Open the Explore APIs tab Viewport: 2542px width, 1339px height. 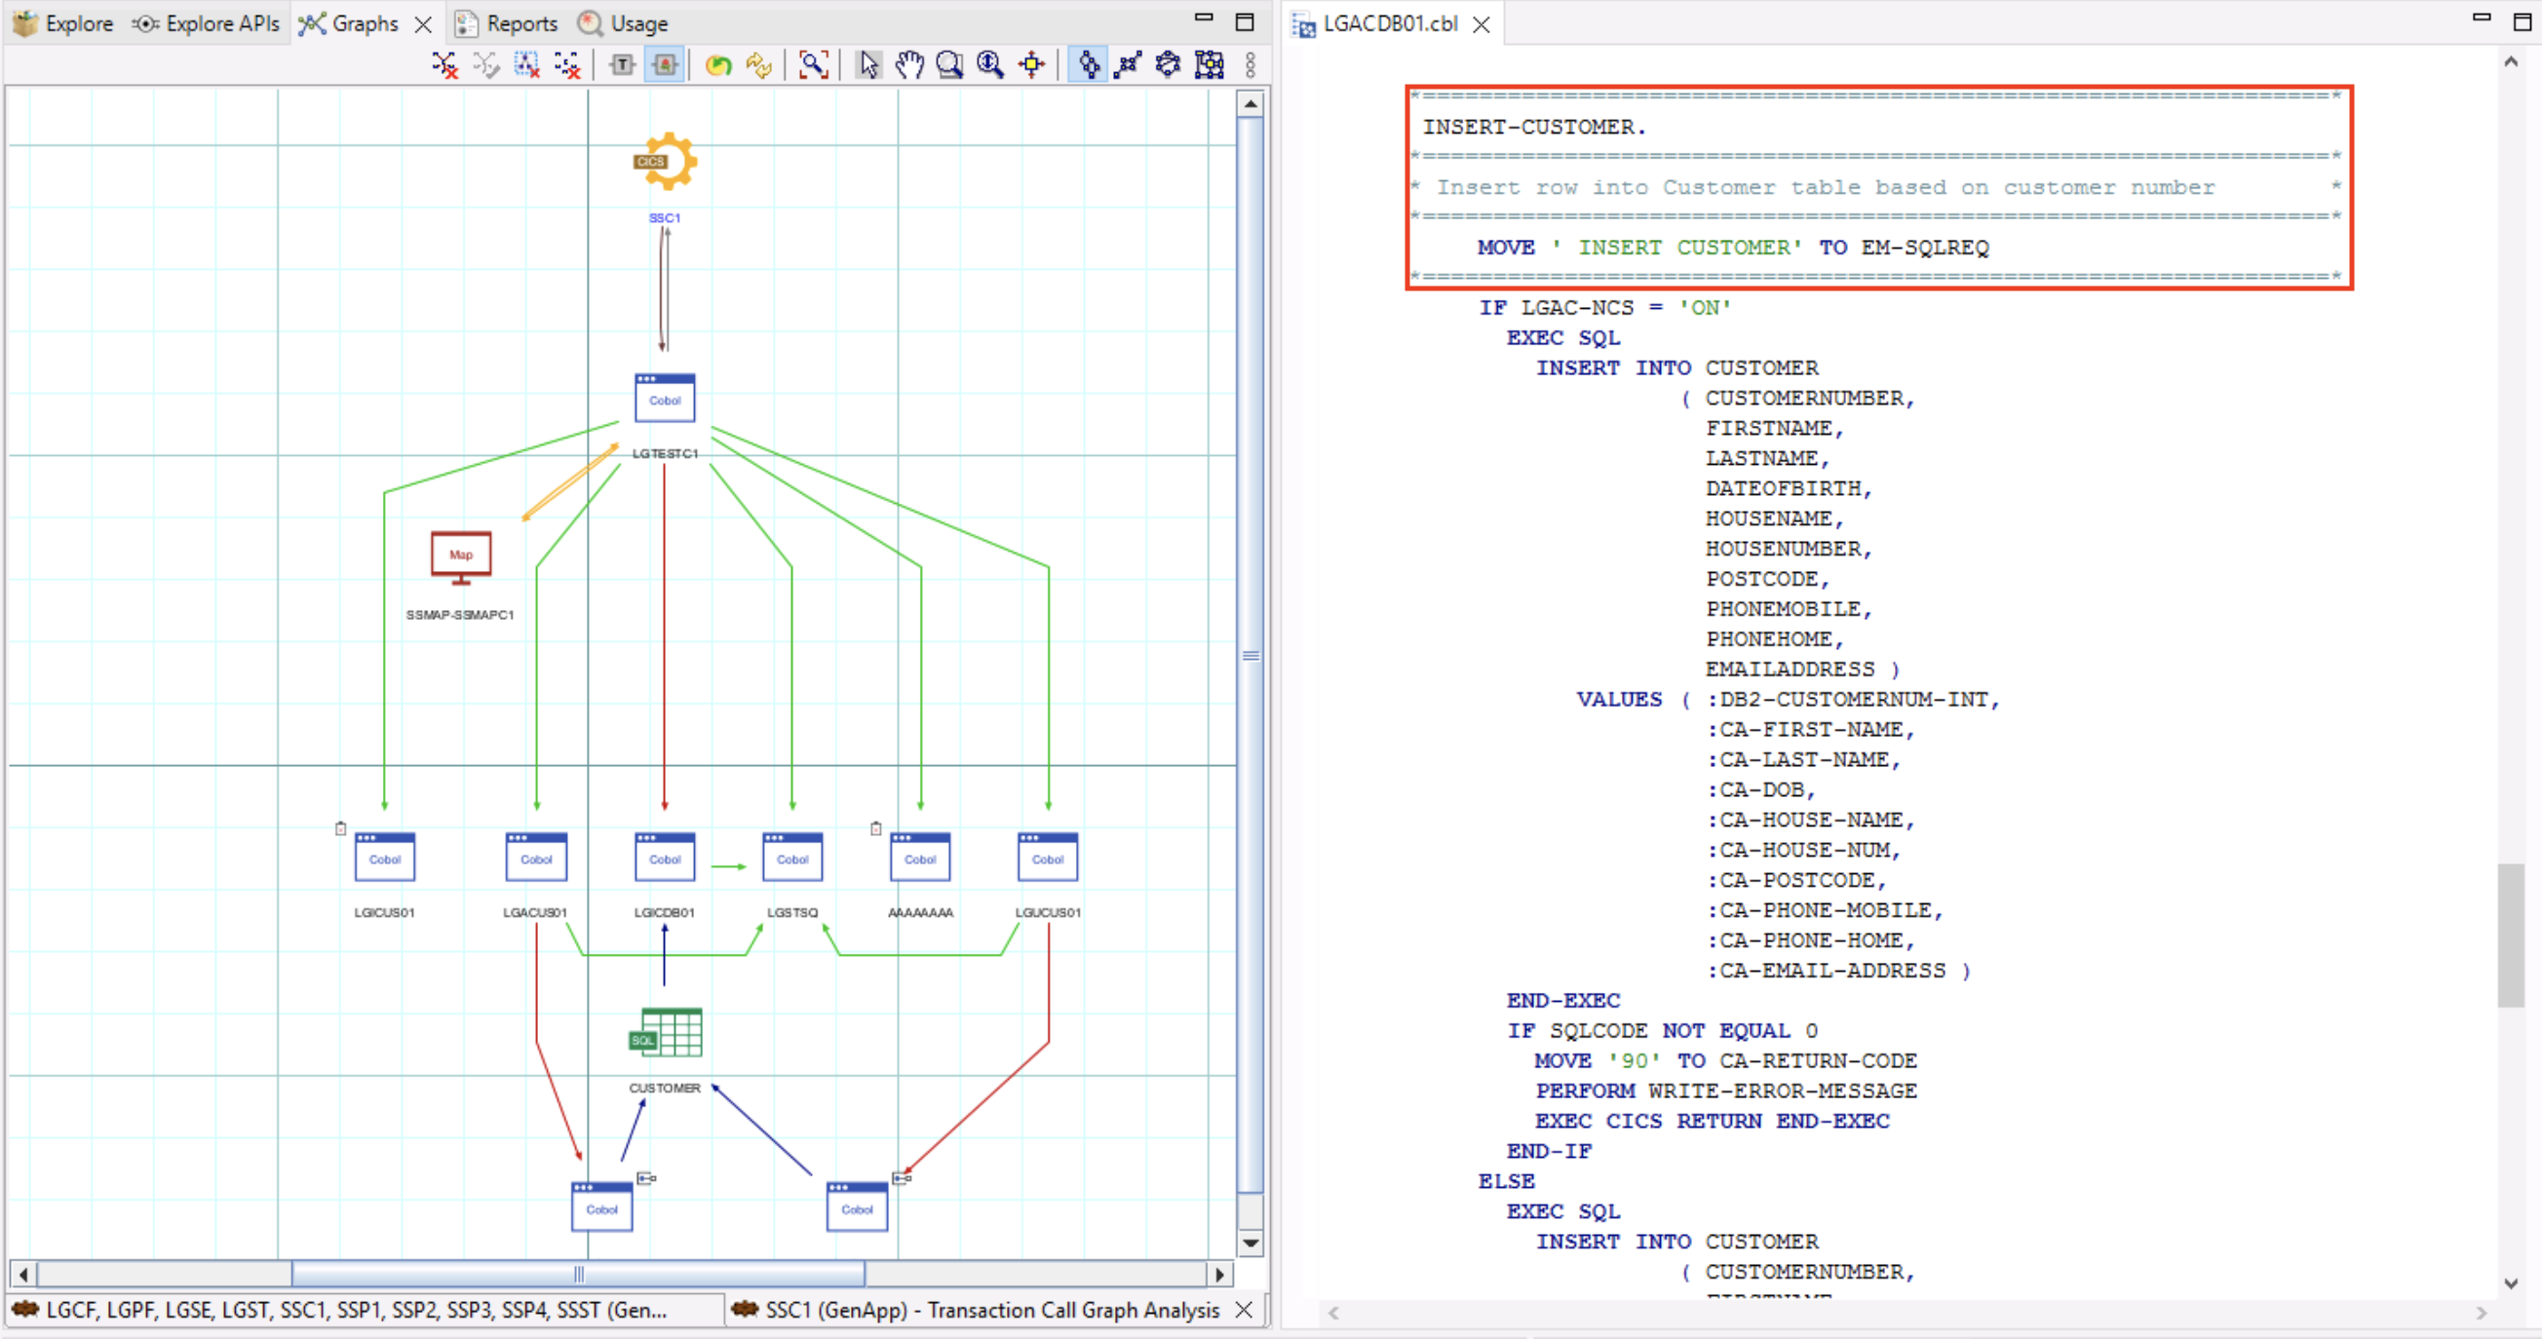point(208,22)
